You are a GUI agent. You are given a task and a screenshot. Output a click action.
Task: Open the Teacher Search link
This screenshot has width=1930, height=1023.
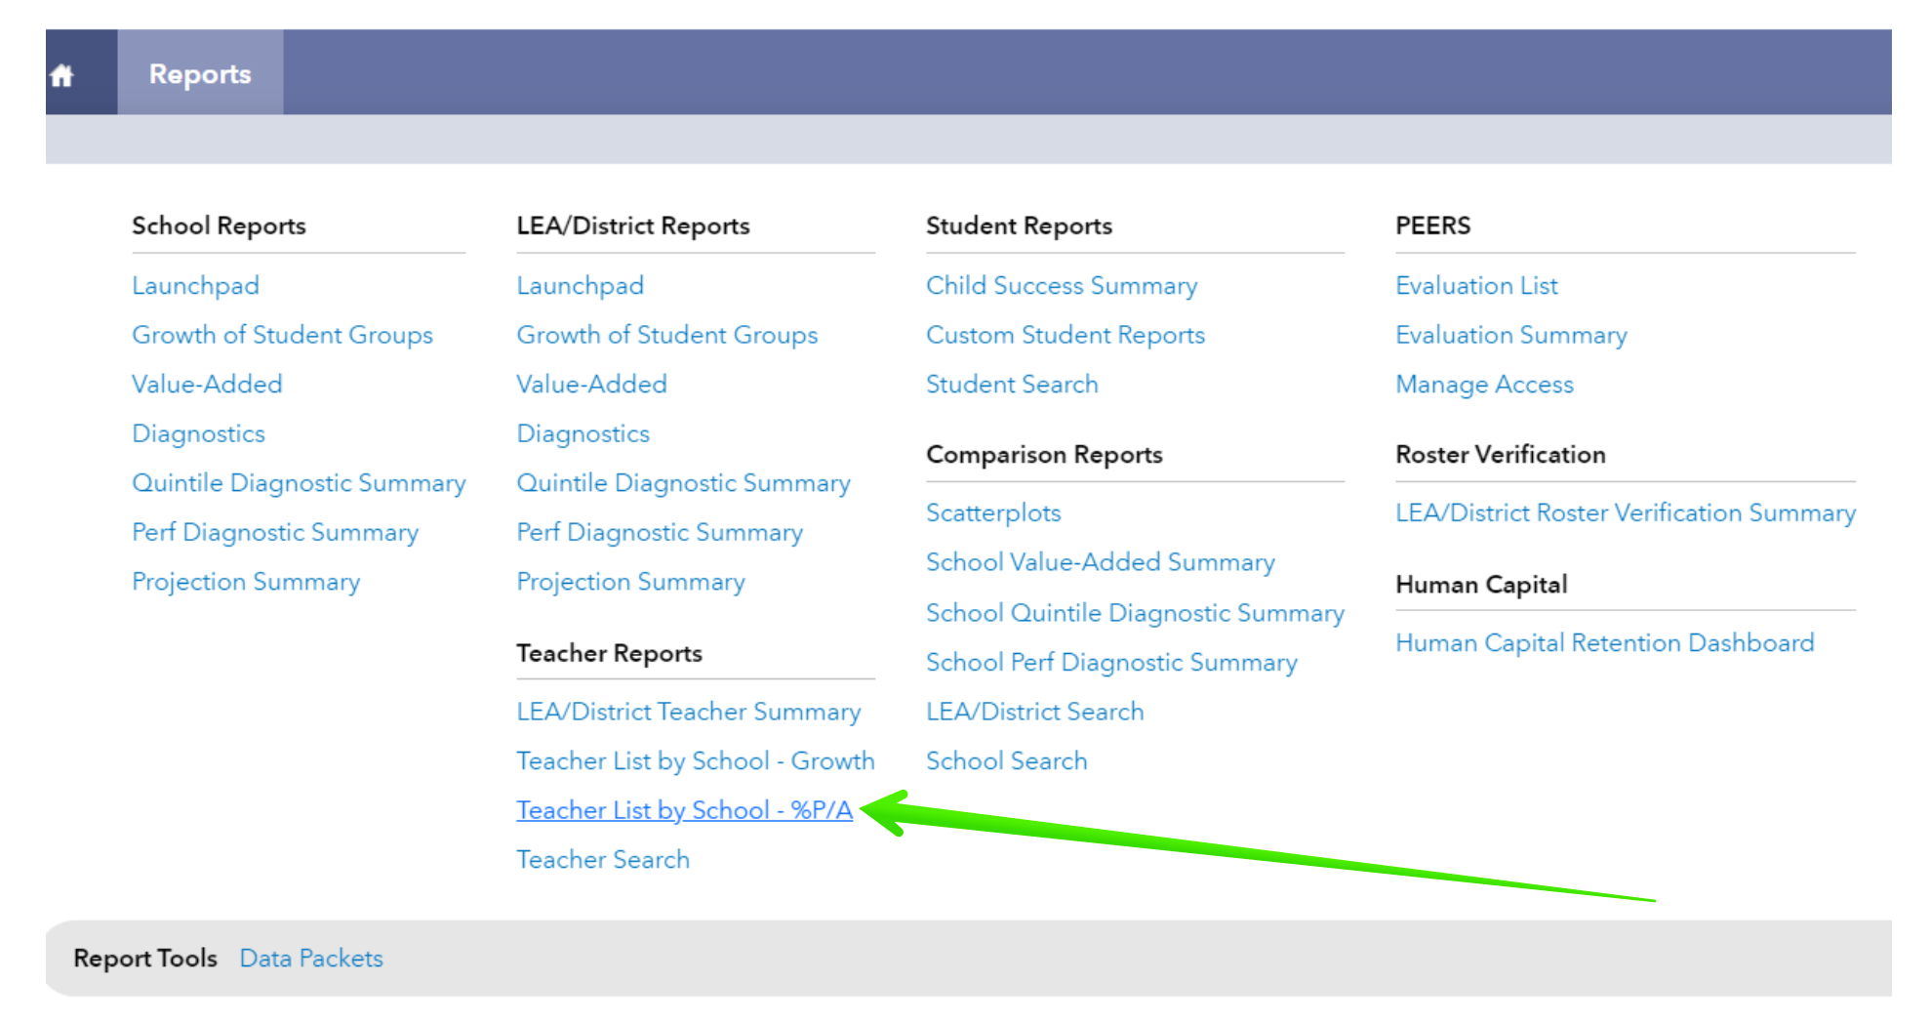click(x=602, y=860)
